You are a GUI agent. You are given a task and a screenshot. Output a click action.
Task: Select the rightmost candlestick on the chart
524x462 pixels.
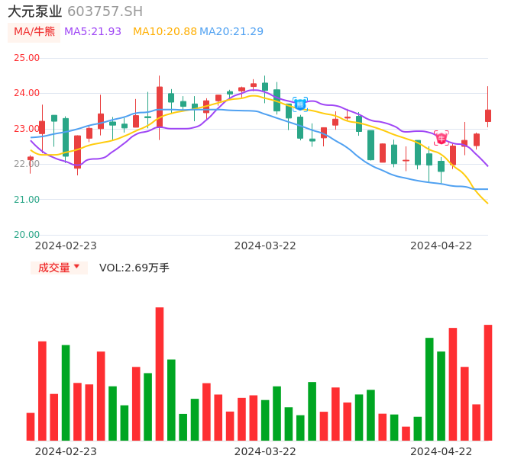click(488, 115)
